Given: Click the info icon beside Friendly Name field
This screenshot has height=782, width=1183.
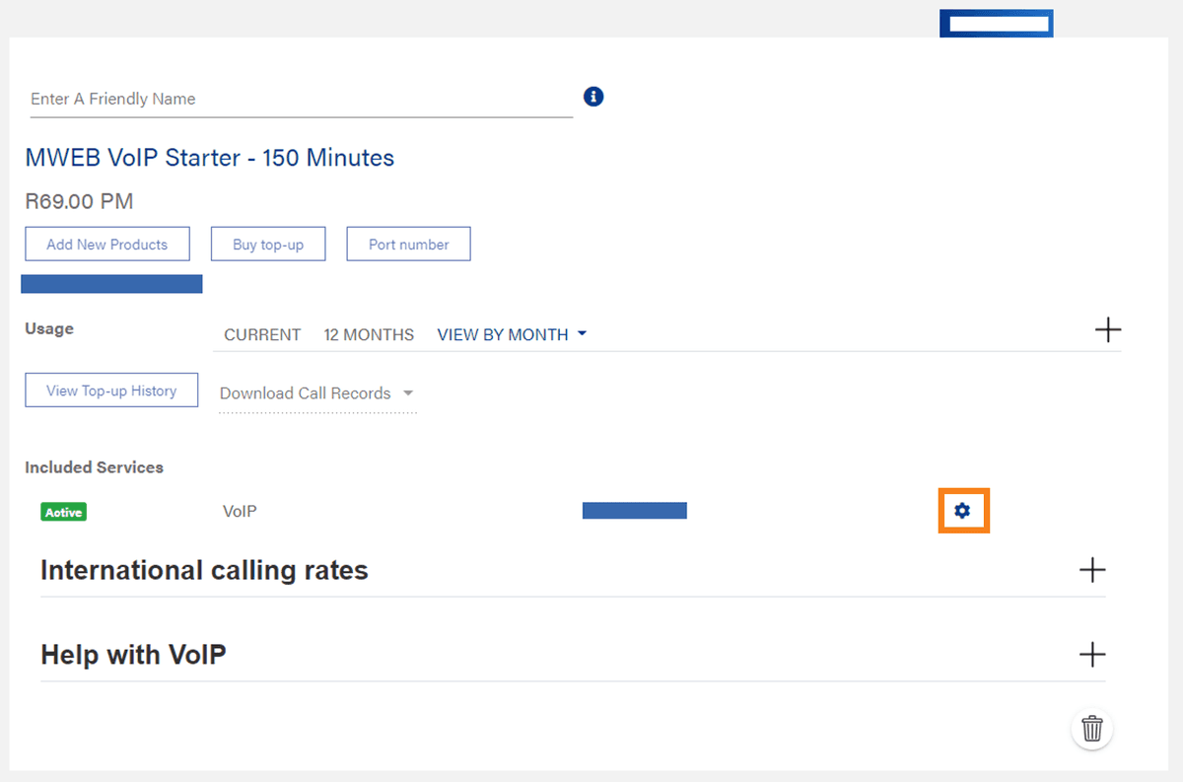Looking at the screenshot, I should pyautogui.click(x=593, y=97).
